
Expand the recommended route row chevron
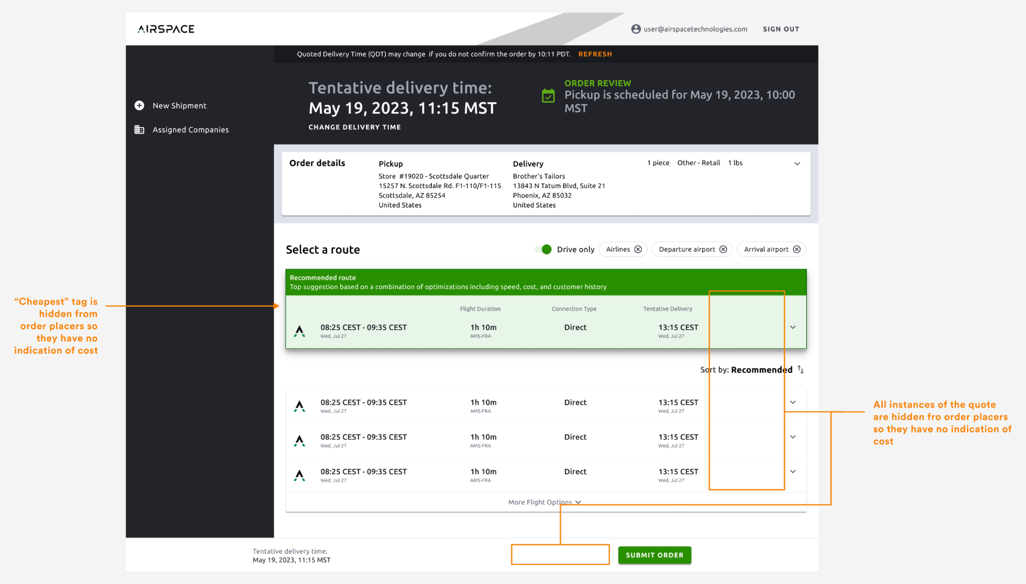pos(793,328)
